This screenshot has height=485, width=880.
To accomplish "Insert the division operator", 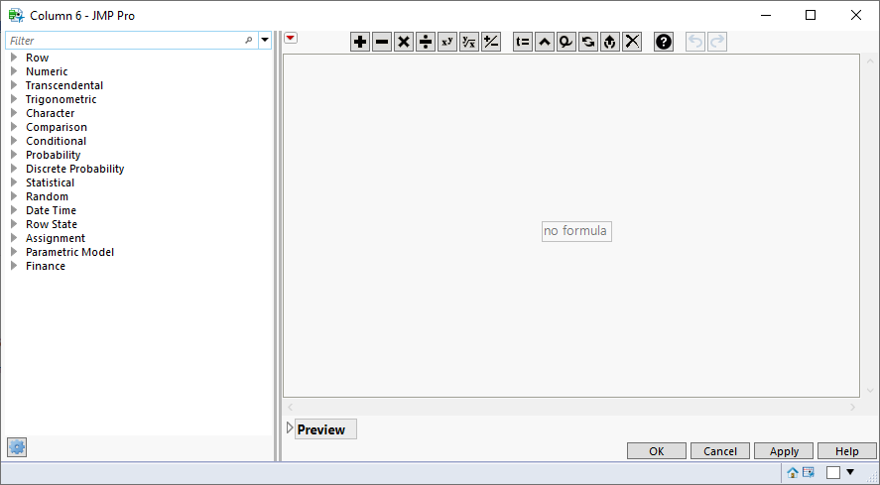I will coord(426,42).
